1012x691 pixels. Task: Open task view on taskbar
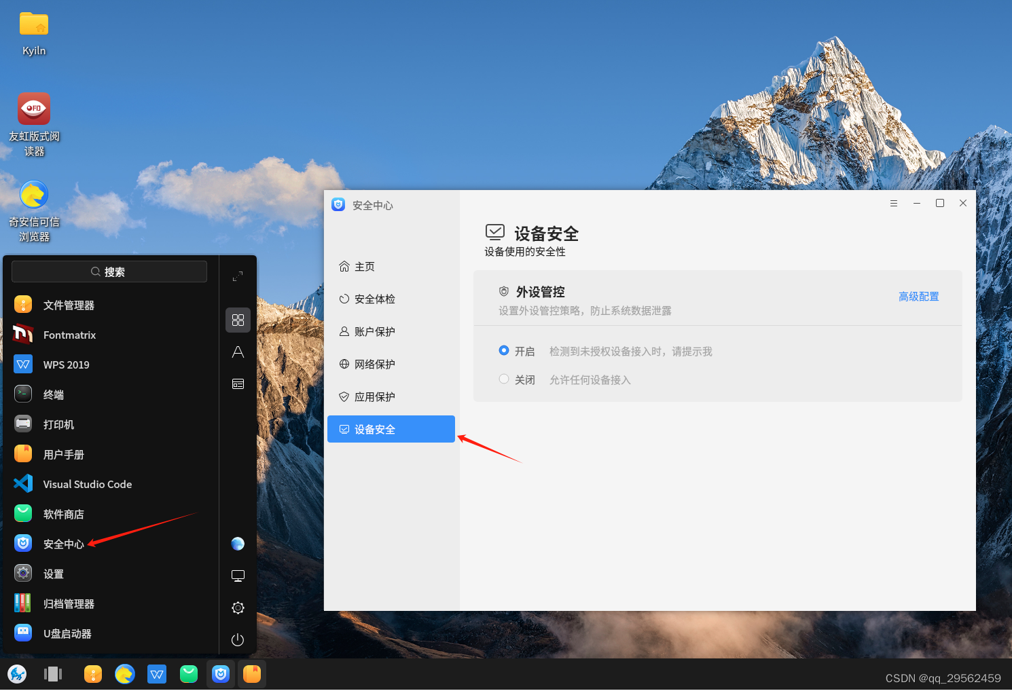pyautogui.click(x=53, y=674)
